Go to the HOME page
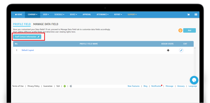This screenshot has width=210, height=103. coord(18,15)
